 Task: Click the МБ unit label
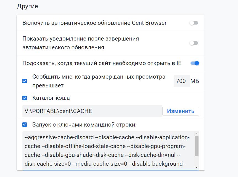point(195,81)
